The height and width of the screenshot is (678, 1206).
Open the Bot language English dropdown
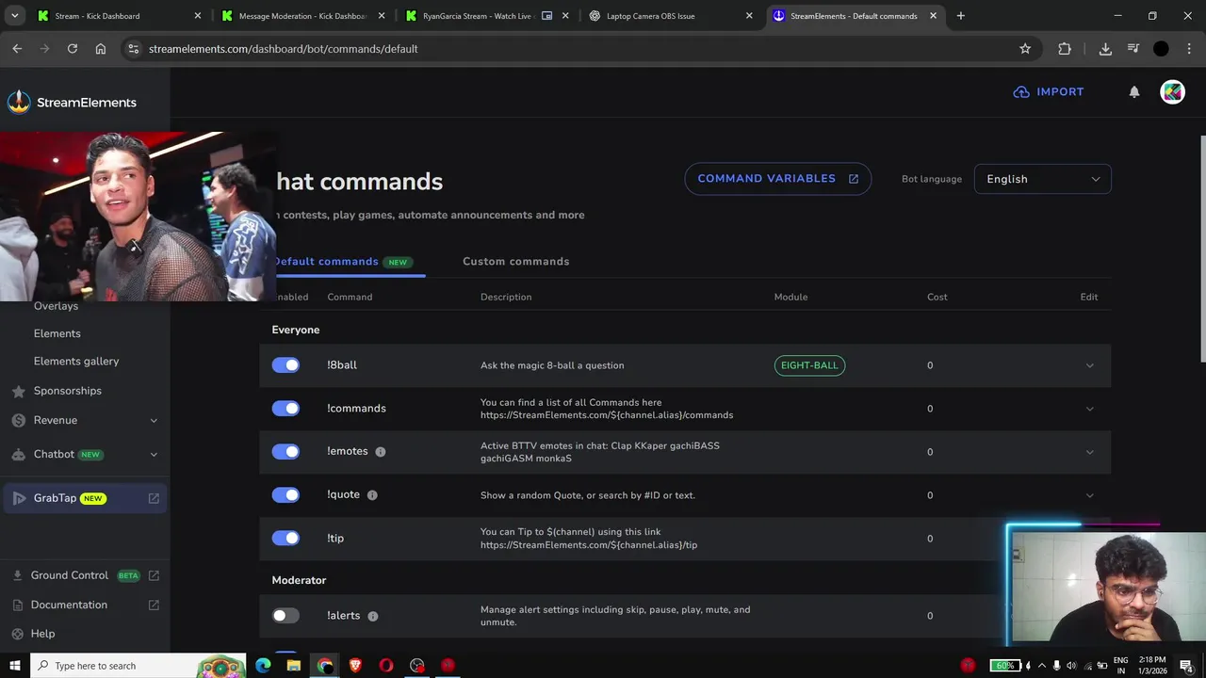click(x=1043, y=179)
